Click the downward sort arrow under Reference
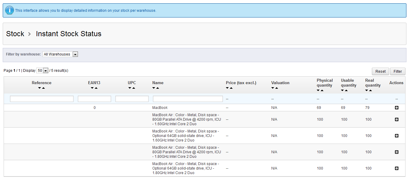This screenshot has width=407, height=178. coord(40,88)
